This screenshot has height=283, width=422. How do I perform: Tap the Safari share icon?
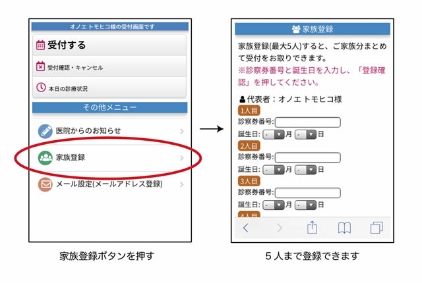[x=312, y=227]
